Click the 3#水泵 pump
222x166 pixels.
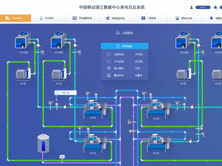tap(184, 74)
